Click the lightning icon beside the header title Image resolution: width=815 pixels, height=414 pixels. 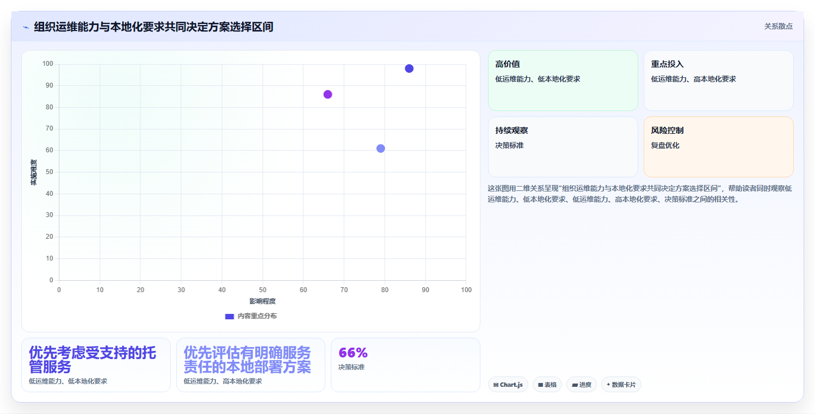(26, 27)
